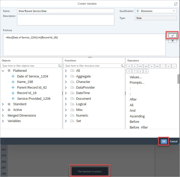Choose the Prompts... operator entry
The image size is (180, 177).
pos(137,83)
